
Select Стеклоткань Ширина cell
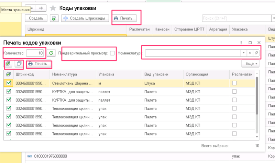[73, 83]
